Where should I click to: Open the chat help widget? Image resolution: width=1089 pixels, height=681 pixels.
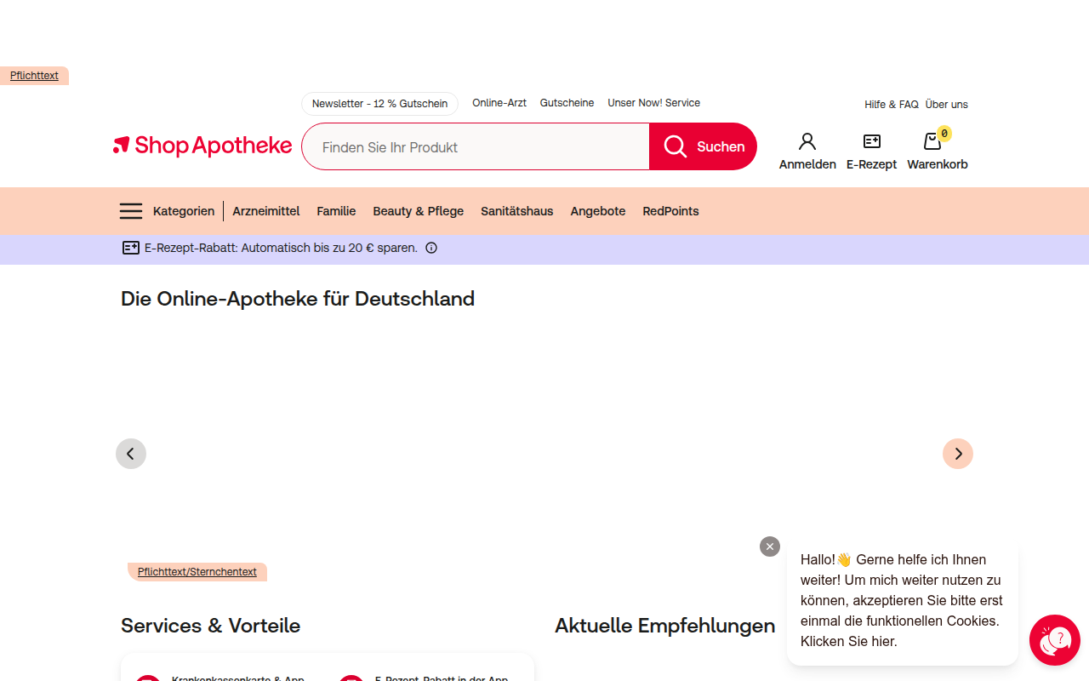point(1055,640)
